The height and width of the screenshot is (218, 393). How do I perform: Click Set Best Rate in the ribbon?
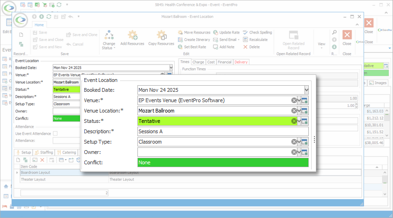[192, 47]
